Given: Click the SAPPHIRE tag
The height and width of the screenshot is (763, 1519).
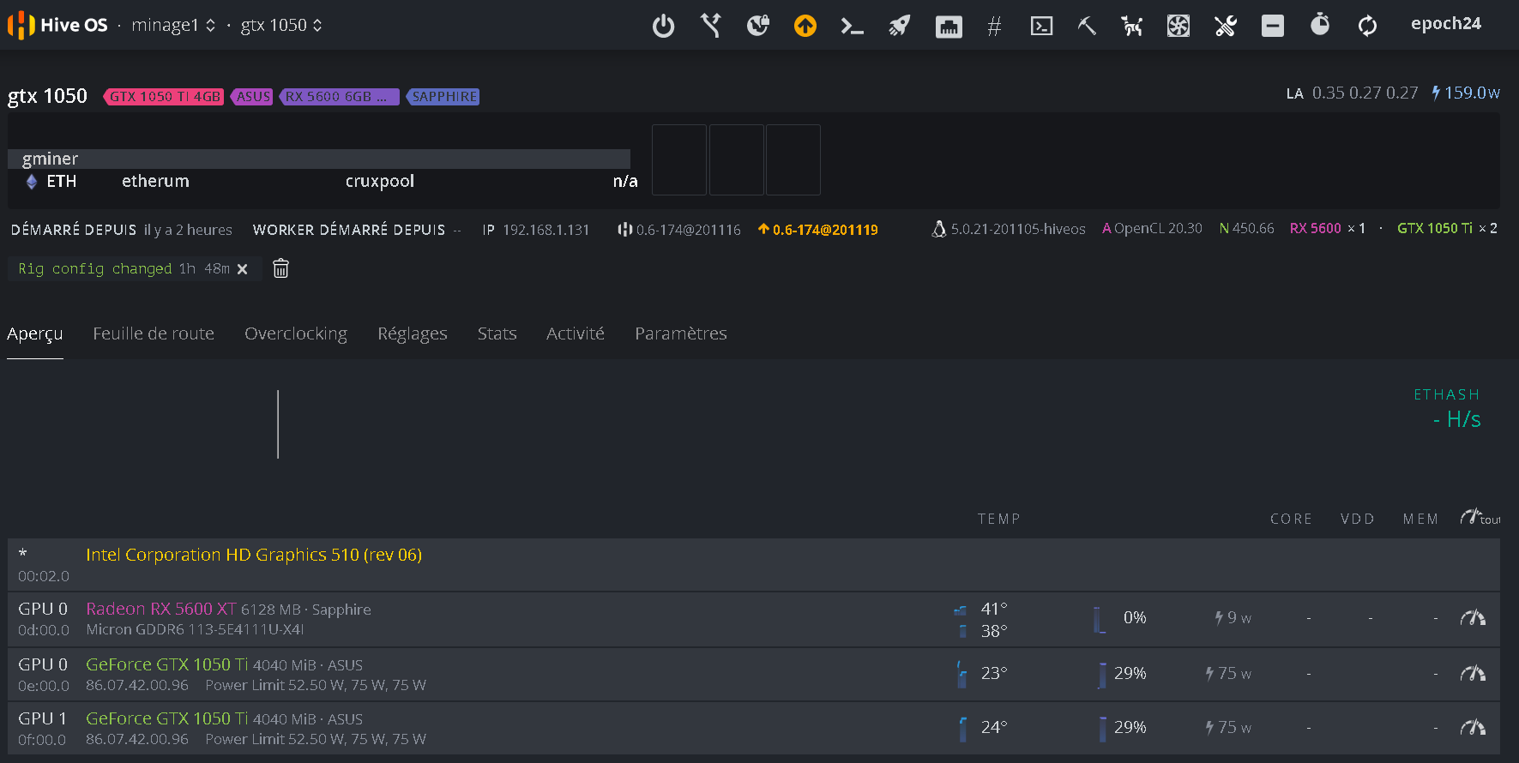Looking at the screenshot, I should (443, 97).
